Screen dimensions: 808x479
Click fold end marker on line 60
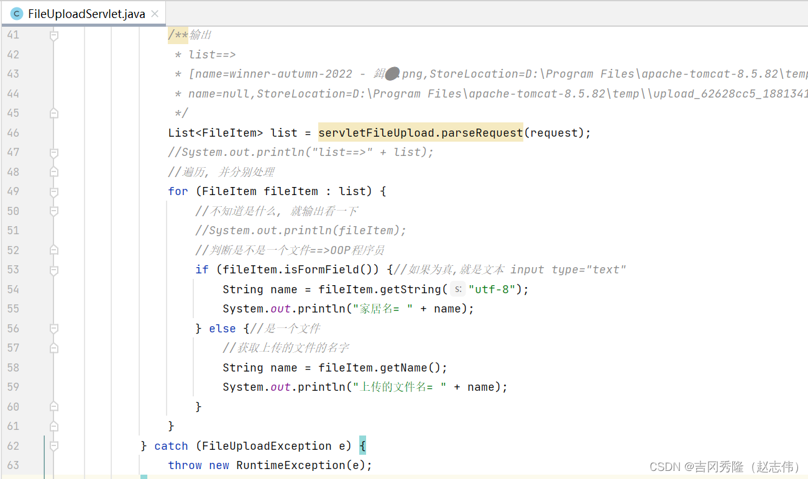click(54, 407)
